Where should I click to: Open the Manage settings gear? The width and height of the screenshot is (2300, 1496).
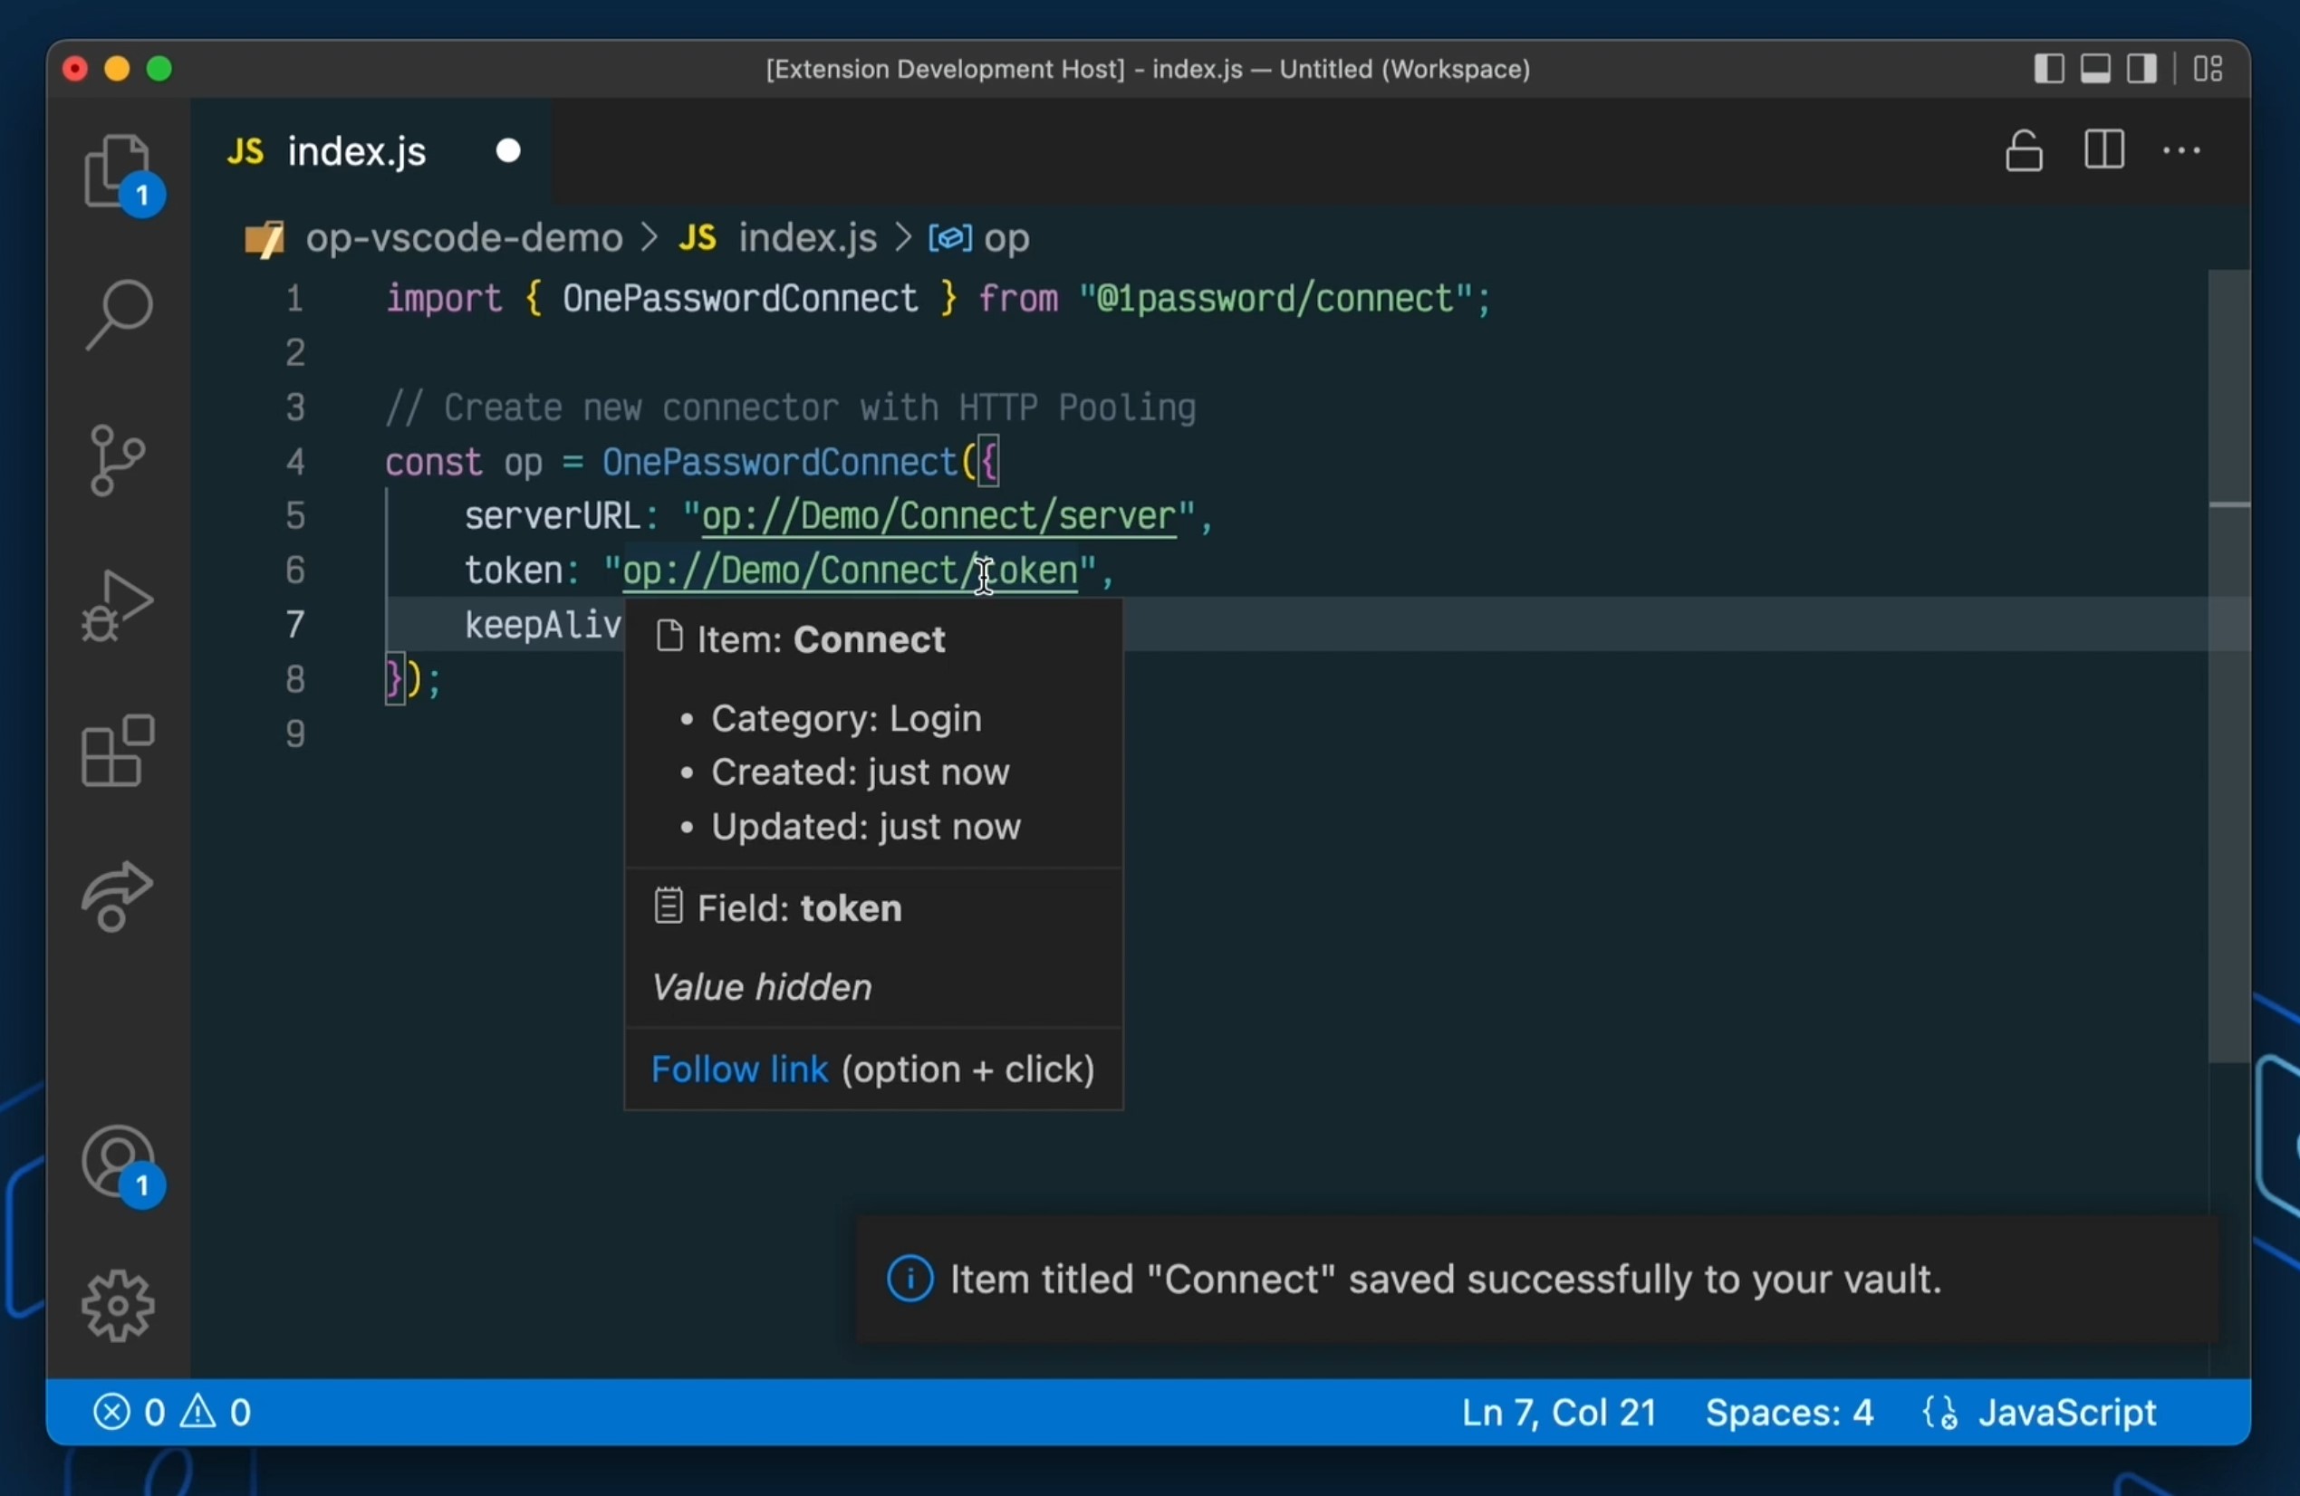point(119,1306)
